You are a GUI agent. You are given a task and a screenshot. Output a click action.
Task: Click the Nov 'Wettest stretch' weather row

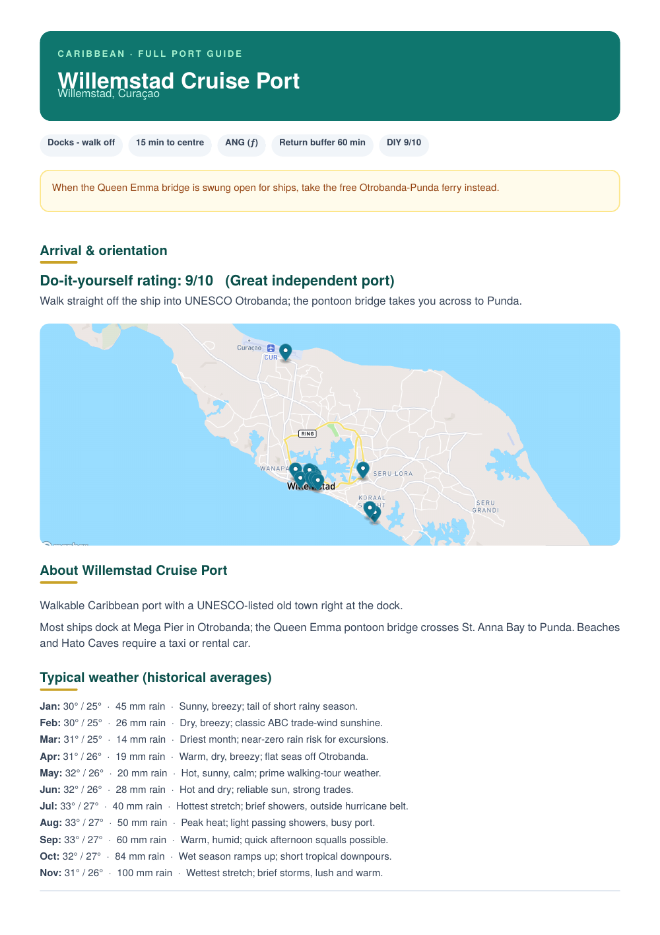point(211,873)
